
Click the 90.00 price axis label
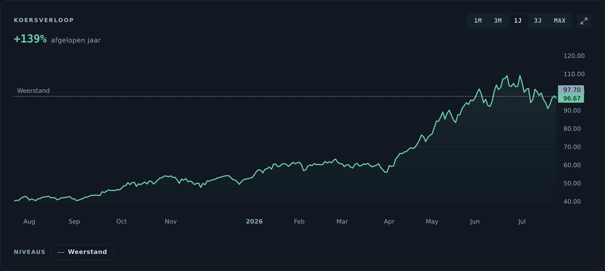(572, 111)
